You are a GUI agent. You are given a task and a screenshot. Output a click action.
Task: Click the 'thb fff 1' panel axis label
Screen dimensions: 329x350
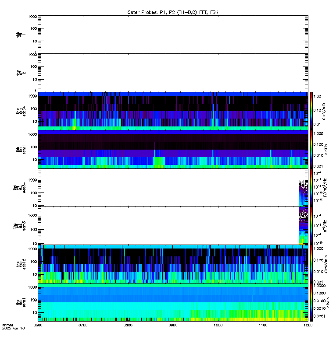[x=21, y=35]
